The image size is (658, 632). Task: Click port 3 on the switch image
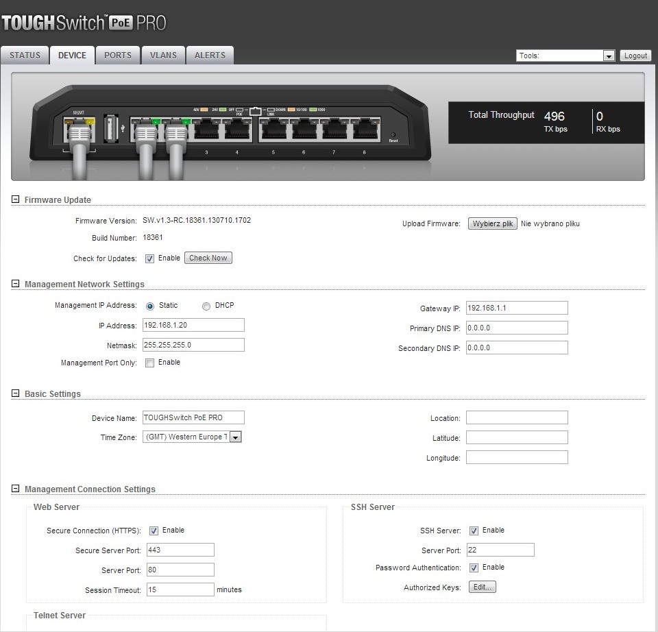pyautogui.click(x=206, y=130)
